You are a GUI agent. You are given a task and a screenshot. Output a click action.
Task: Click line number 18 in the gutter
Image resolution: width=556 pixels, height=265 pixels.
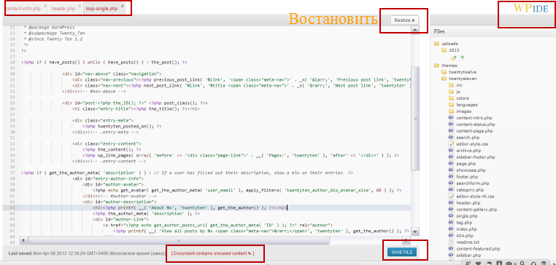pos(12,63)
